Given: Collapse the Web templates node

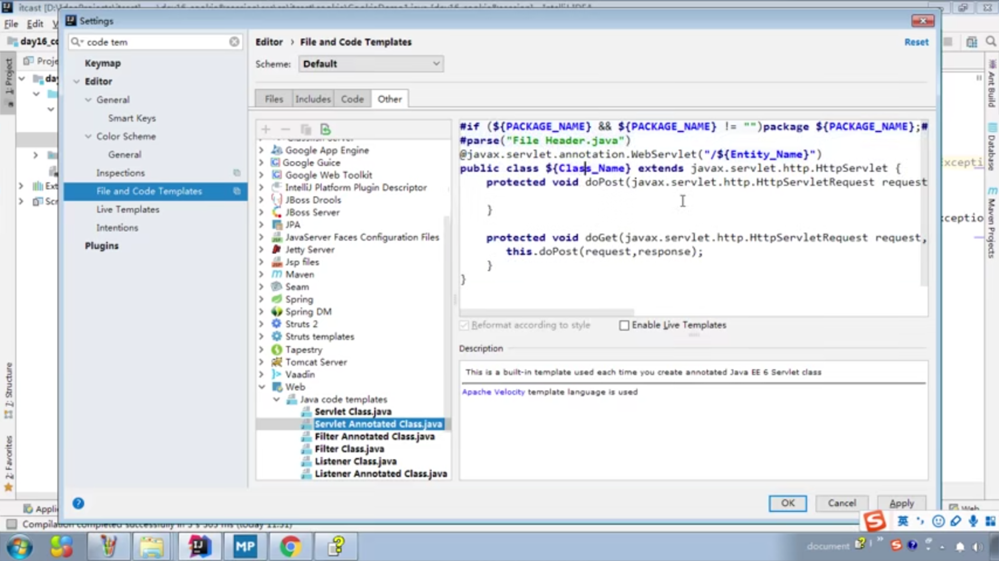Looking at the screenshot, I should [x=262, y=387].
